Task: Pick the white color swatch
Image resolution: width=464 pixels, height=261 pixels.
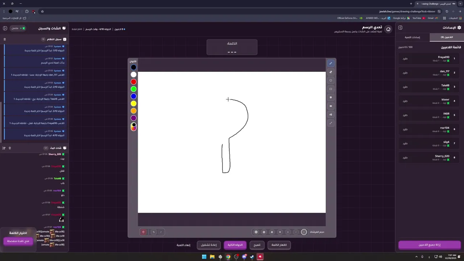Action: point(133,75)
